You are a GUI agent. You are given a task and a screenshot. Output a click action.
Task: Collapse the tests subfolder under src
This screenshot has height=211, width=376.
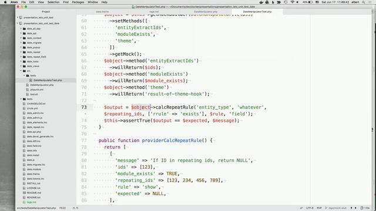[24, 76]
